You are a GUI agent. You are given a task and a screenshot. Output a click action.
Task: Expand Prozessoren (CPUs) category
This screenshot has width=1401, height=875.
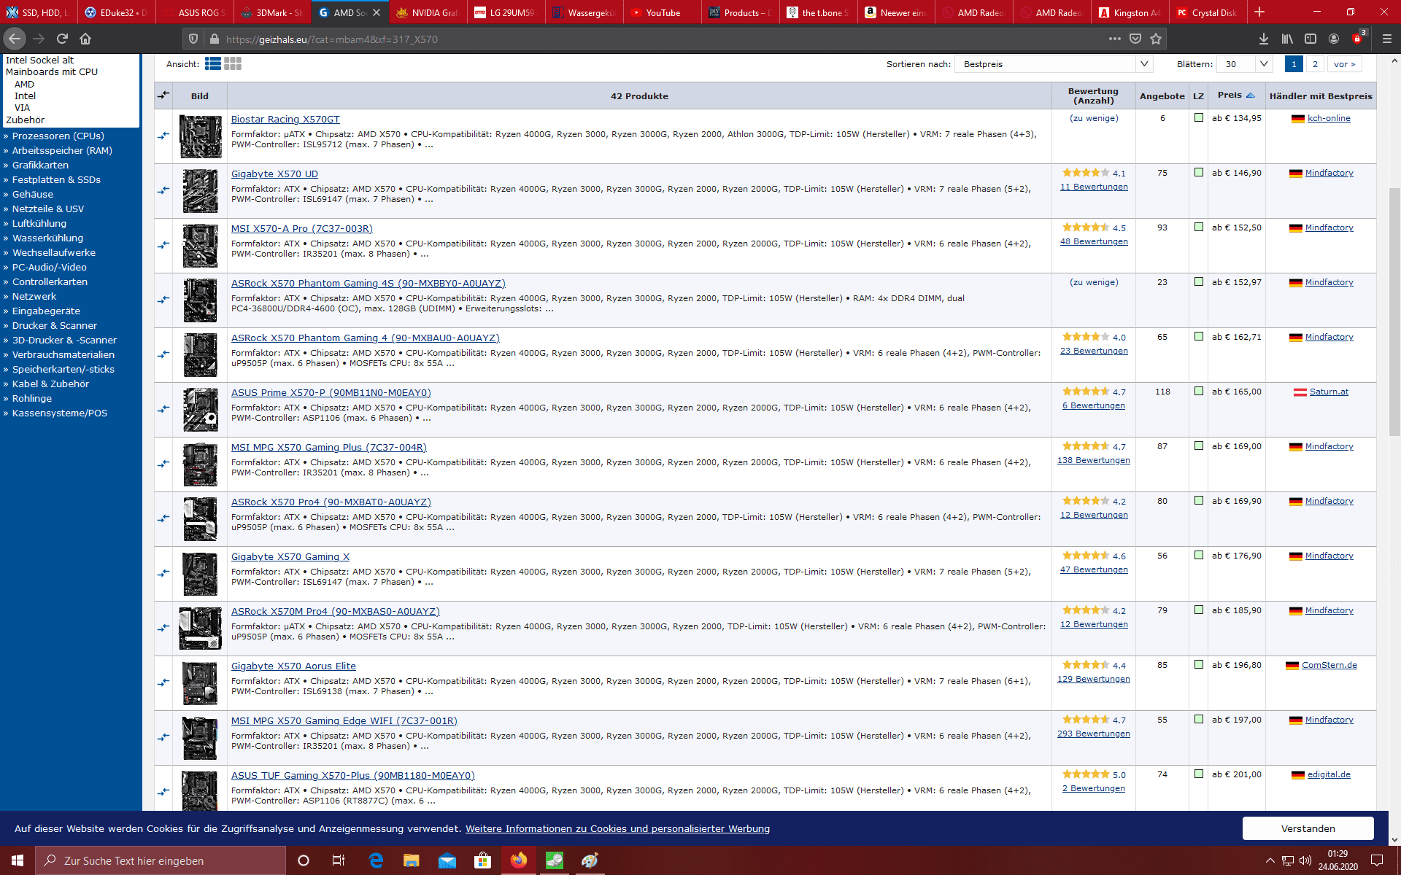58,136
